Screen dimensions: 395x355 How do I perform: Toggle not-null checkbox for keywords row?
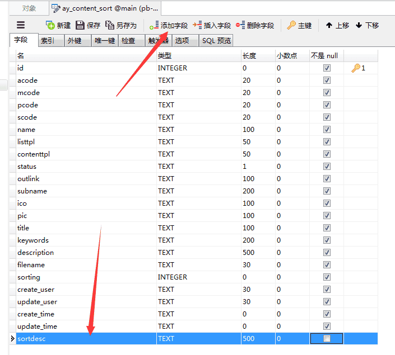[327, 240]
